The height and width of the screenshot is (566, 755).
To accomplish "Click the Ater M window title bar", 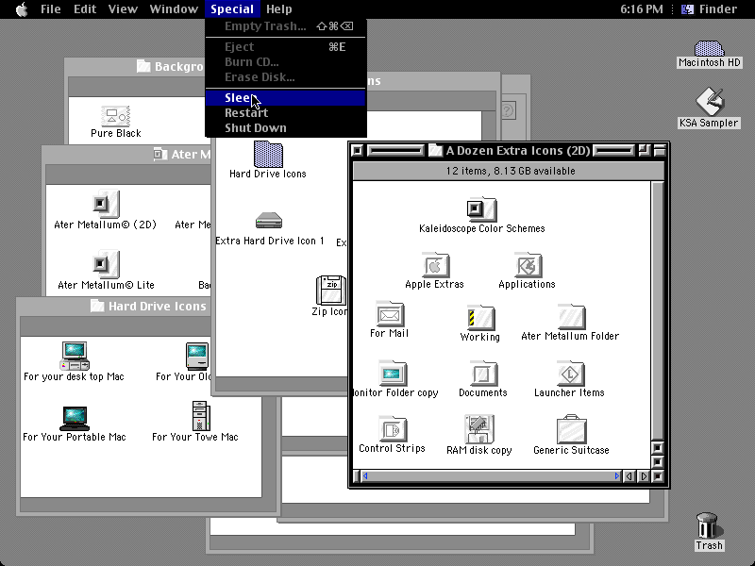I will 128,154.
